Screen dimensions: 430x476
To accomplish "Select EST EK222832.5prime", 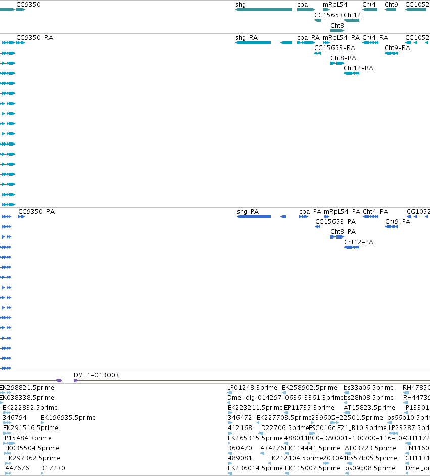I will coord(30,408).
